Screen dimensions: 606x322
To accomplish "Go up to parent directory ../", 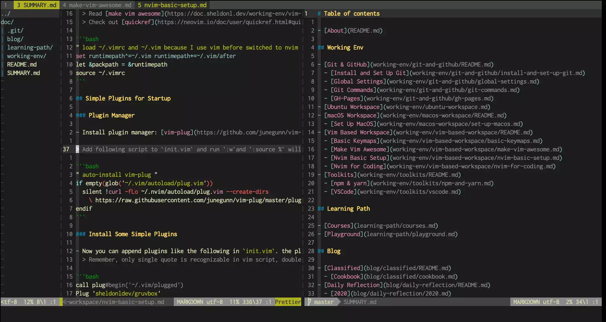I will coord(6,13).
